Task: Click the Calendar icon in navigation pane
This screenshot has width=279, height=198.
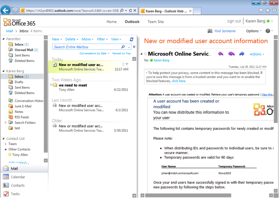Action: [x=6, y=177]
